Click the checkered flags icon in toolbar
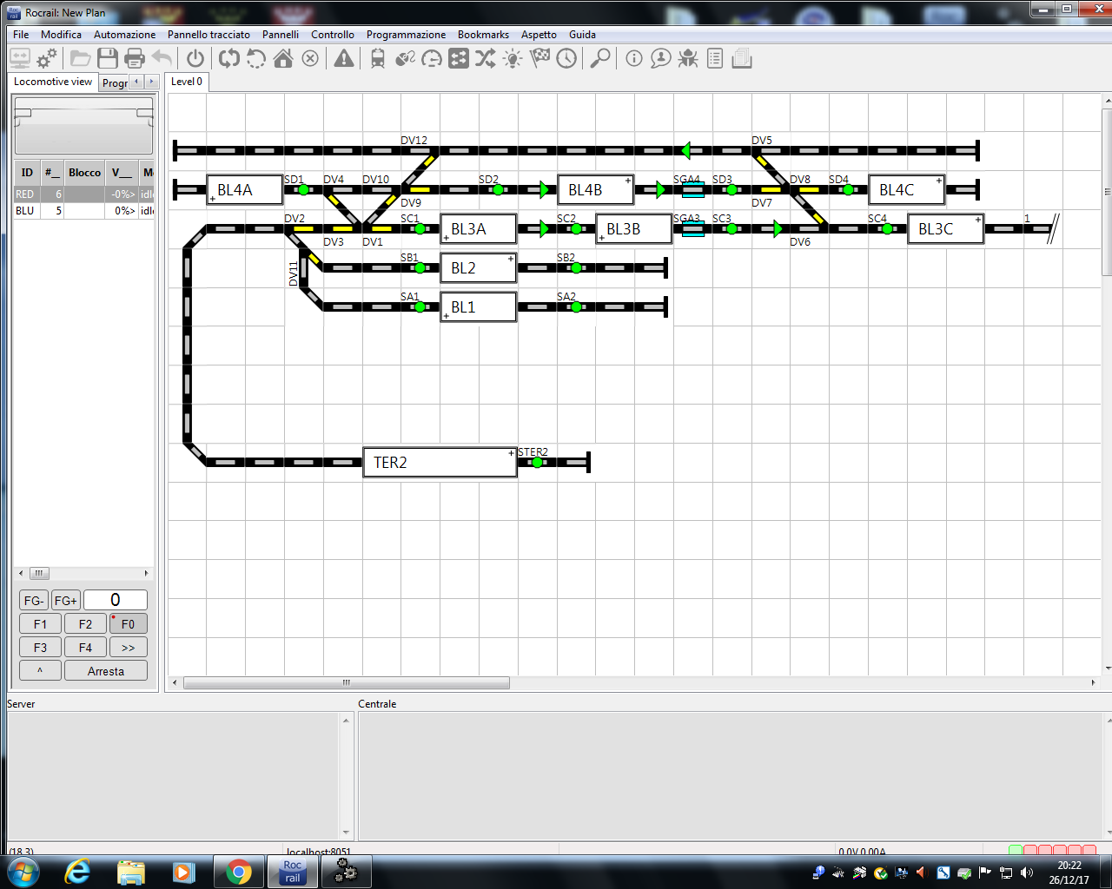Image resolution: width=1112 pixels, height=889 pixels. click(x=540, y=58)
